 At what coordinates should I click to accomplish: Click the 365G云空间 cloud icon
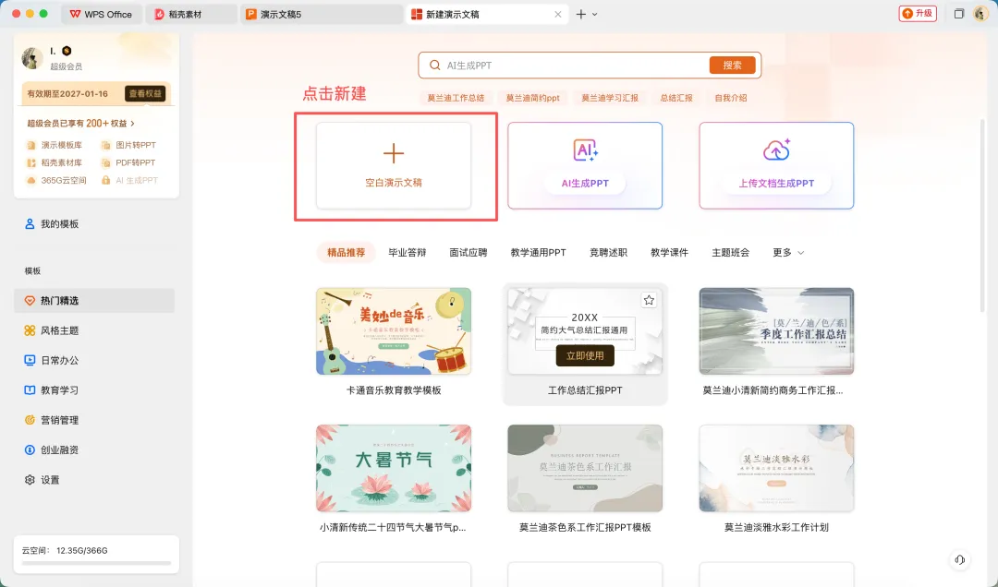tap(30, 181)
